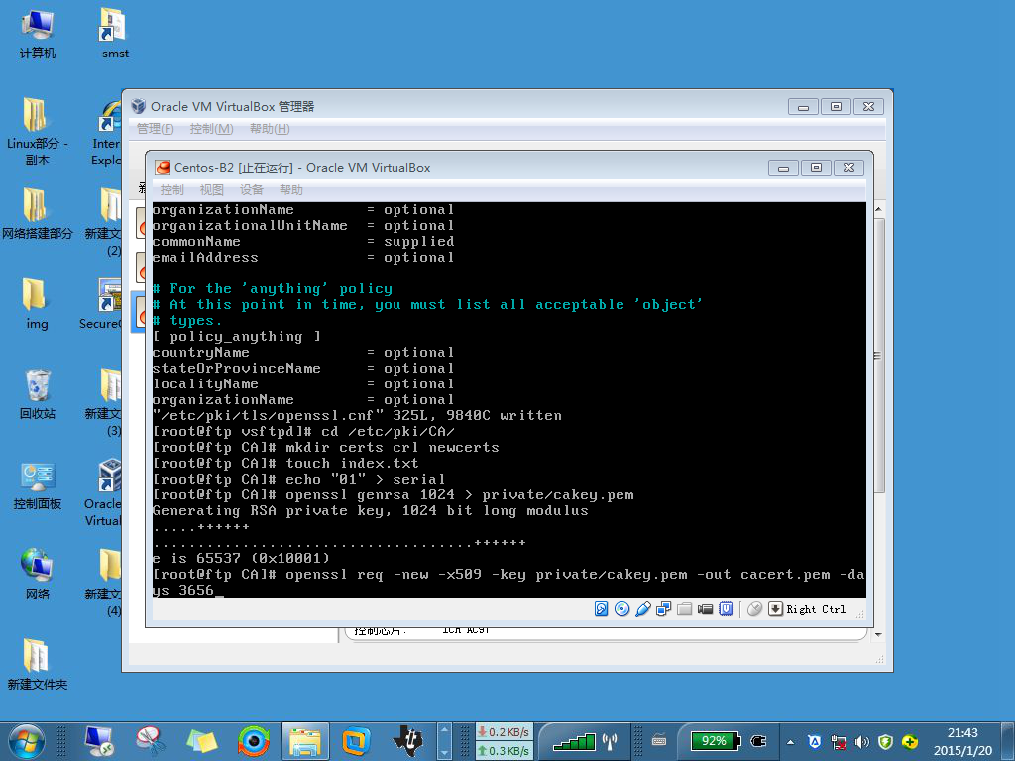The height and width of the screenshot is (761, 1015).
Task: Open the 视图 menu in the Centos-B2 window
Action: [x=212, y=189]
